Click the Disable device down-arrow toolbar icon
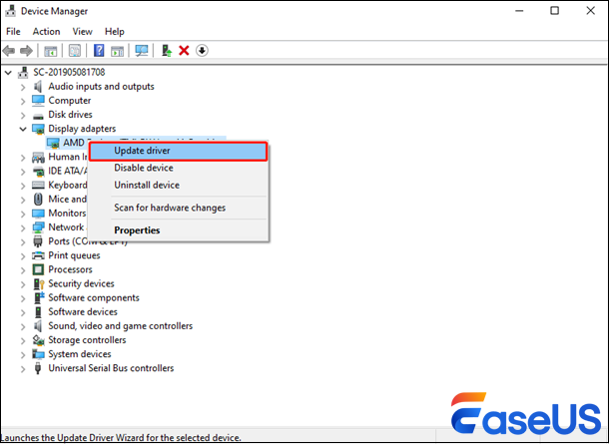 pos(202,51)
